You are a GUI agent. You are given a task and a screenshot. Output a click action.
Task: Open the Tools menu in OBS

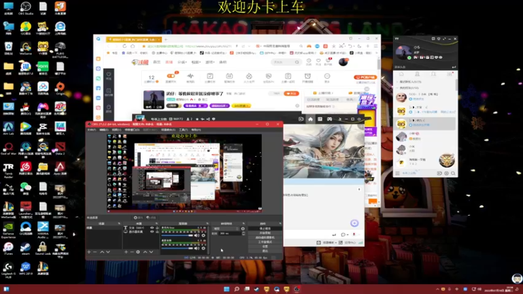click(184, 129)
